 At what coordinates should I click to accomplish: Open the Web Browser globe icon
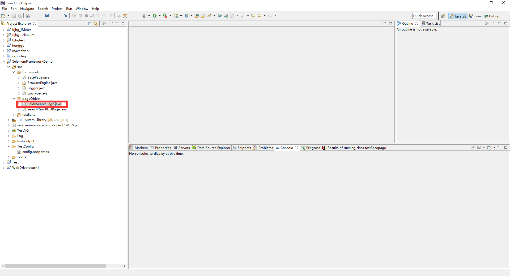pos(220,16)
